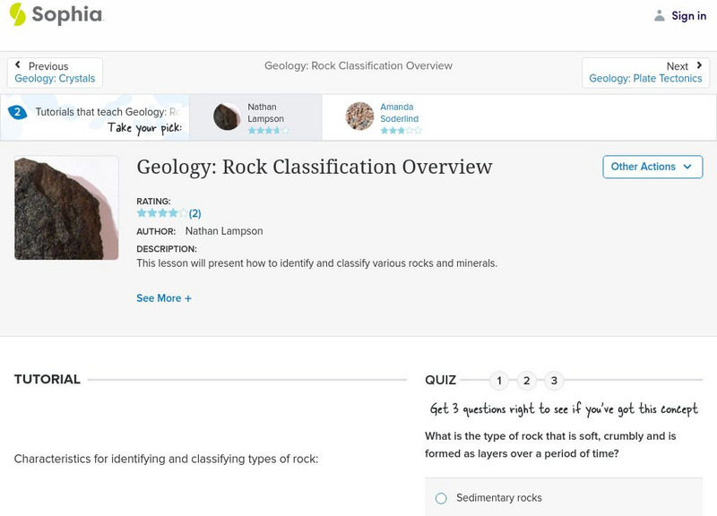Click the chevron inside Other Actions
The width and height of the screenshot is (717, 516).
[687, 167]
